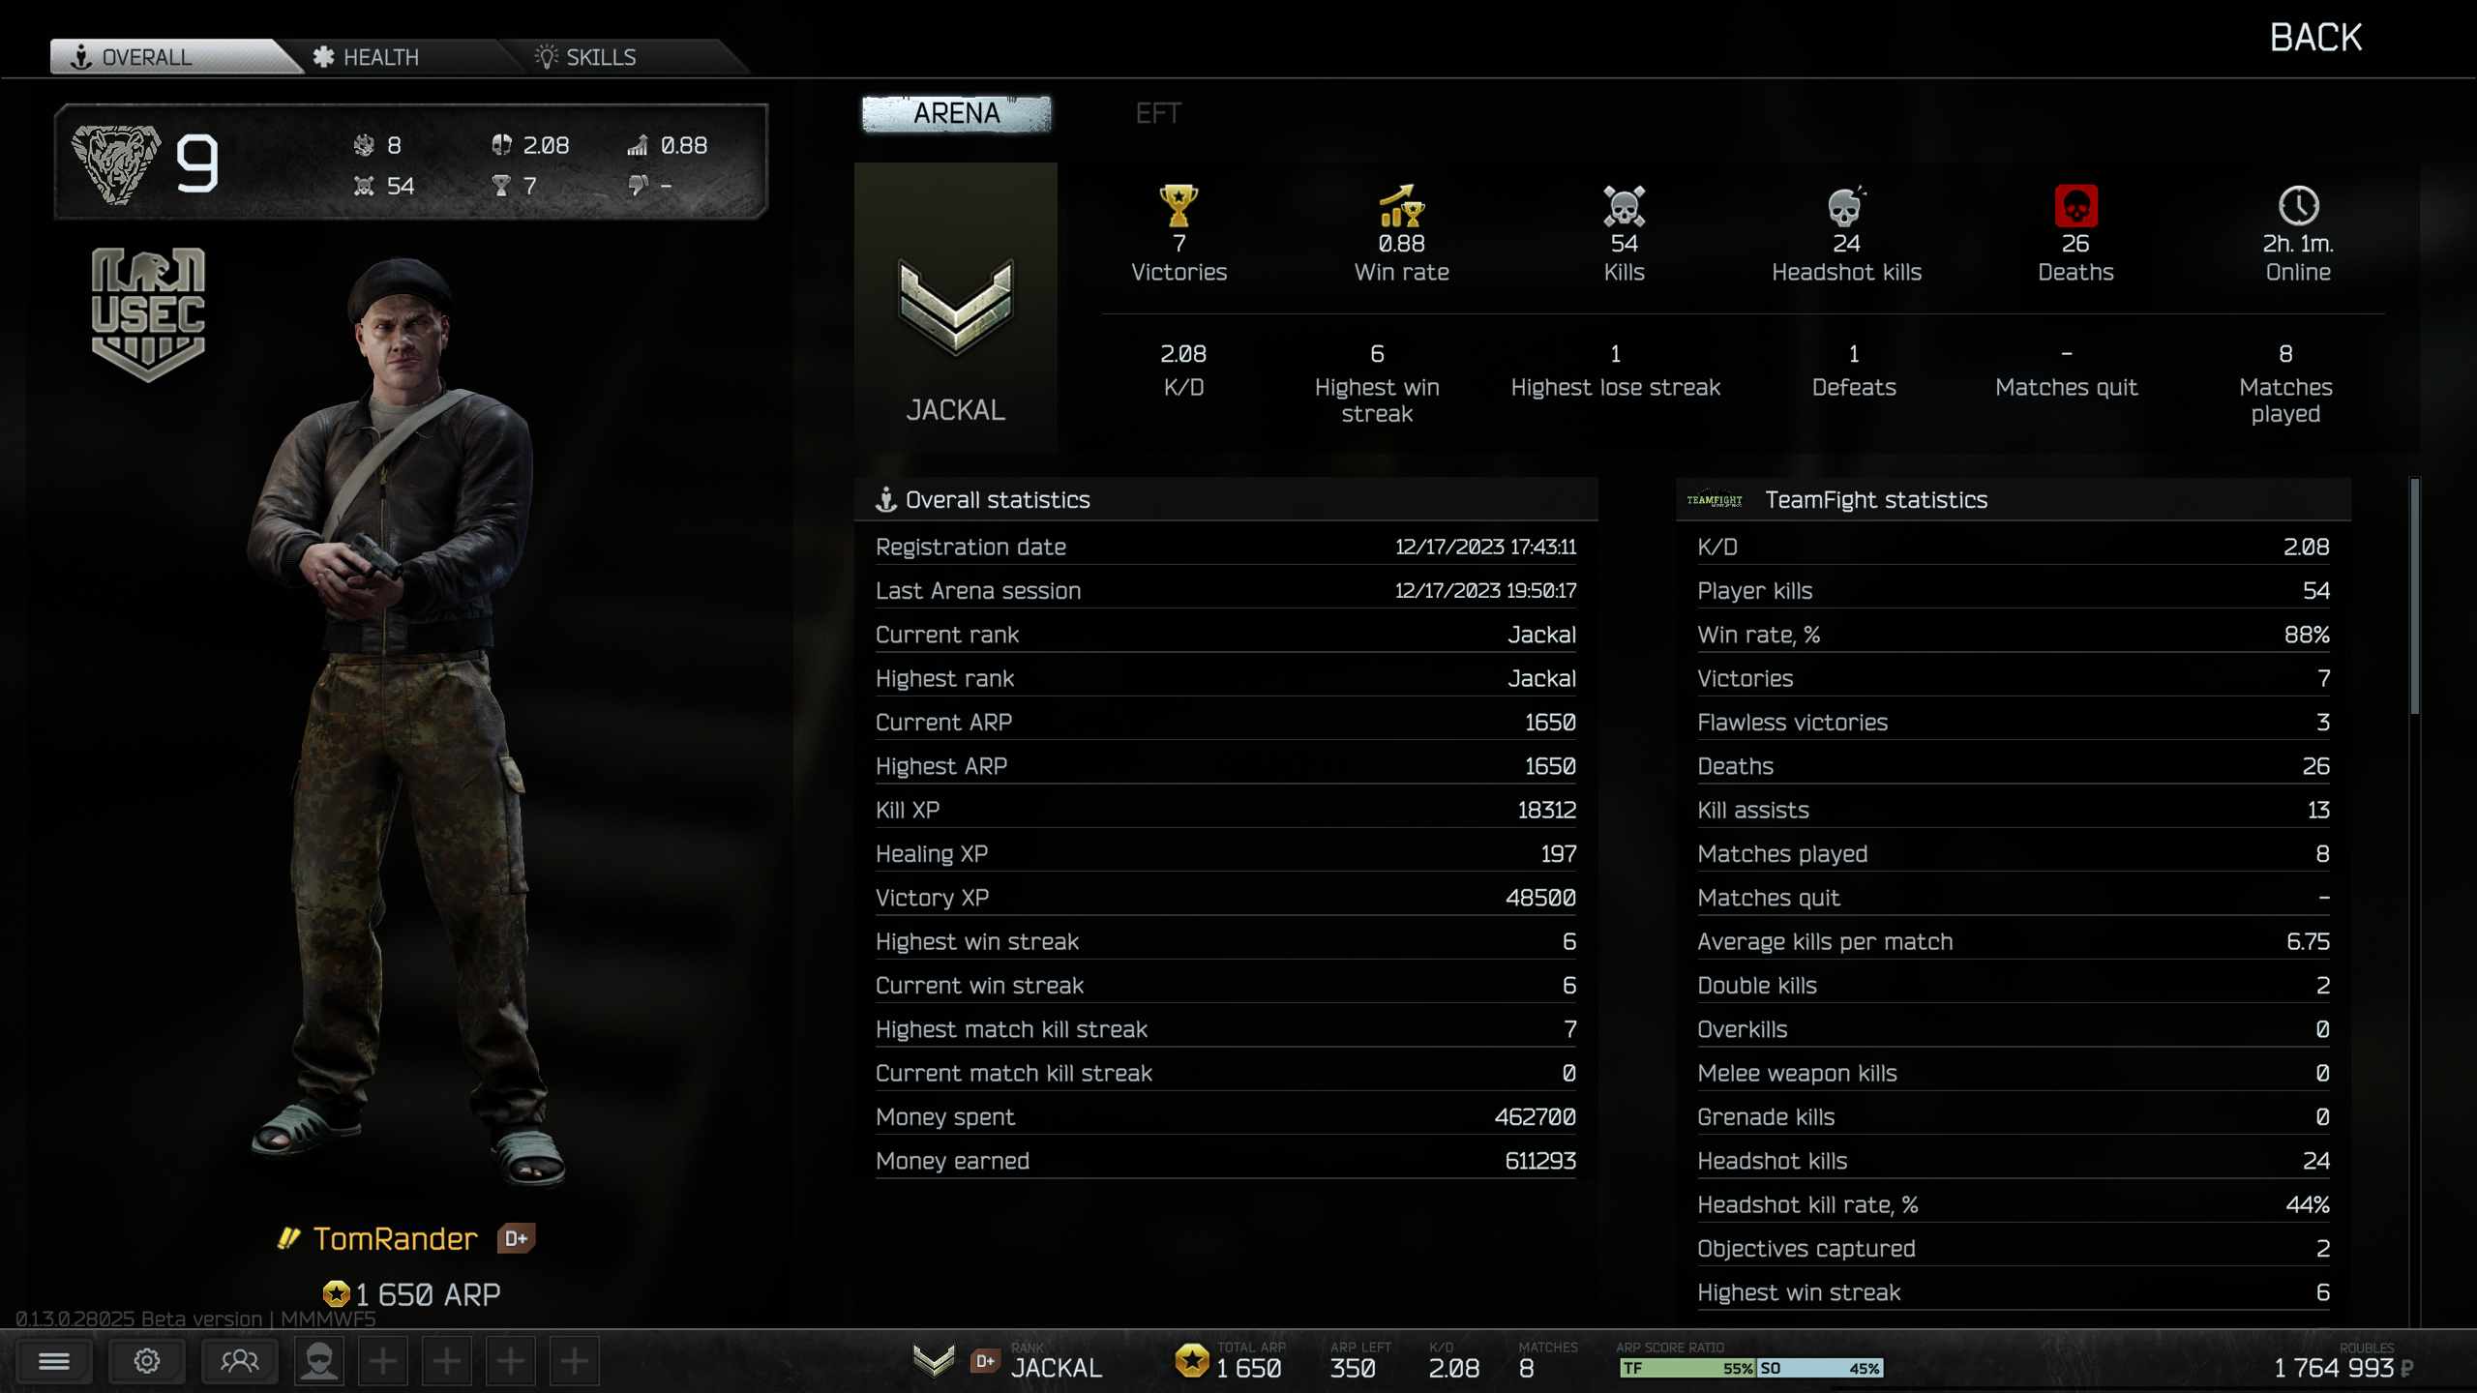Click the Objectives captured row
Image resolution: width=2477 pixels, height=1393 pixels.
click(2014, 1248)
